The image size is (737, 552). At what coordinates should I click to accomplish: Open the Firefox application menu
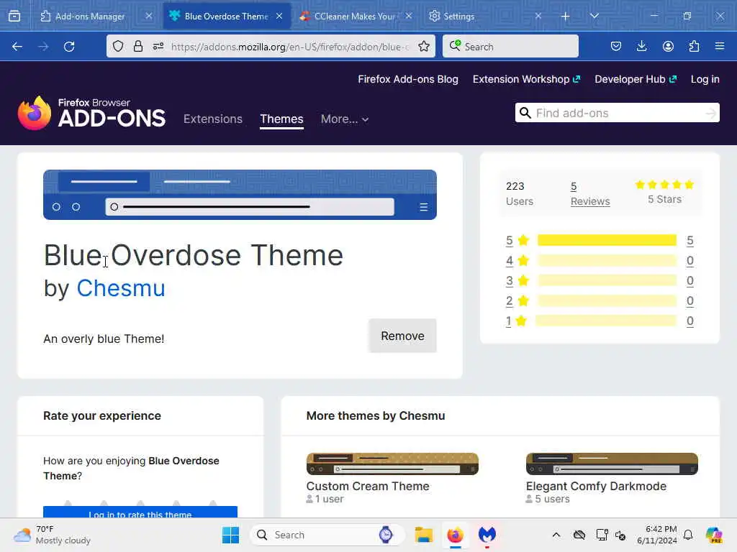(x=720, y=47)
